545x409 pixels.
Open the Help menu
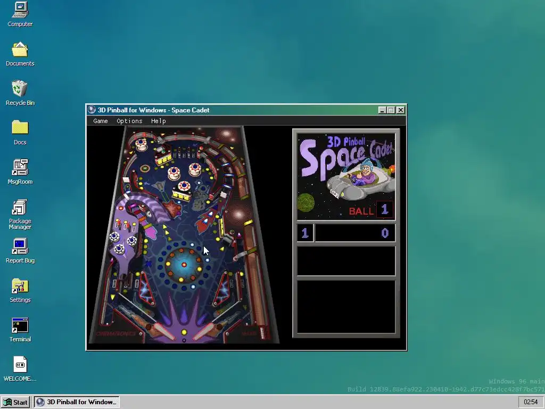tap(159, 121)
